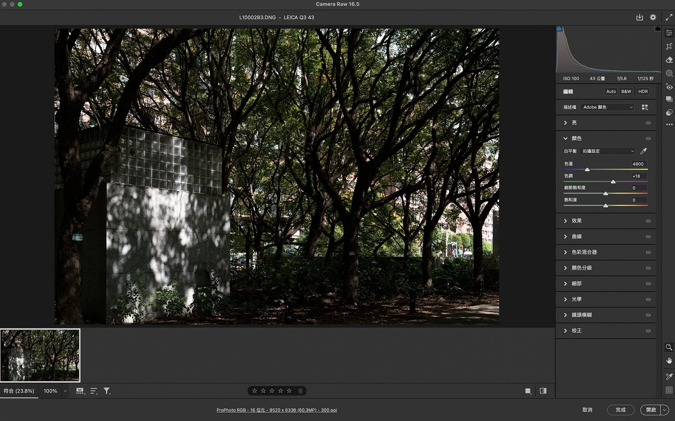This screenshot has width=675, height=421.
Task: Toggle visibility of 細部 panel edits
Action: (648, 284)
